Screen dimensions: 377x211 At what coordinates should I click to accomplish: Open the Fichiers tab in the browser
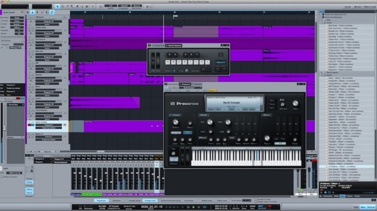tap(349, 196)
